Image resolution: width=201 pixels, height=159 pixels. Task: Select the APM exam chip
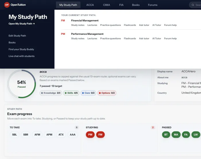(49, 135)
